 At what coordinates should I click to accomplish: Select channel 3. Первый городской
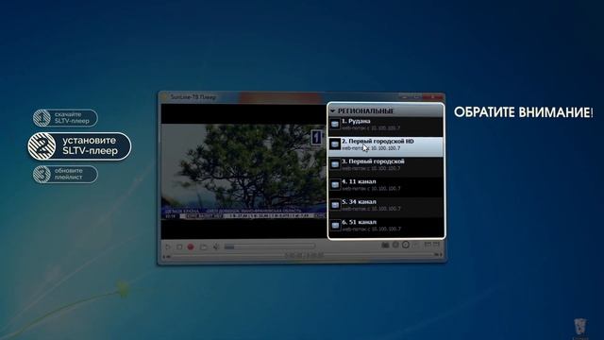[386, 166]
